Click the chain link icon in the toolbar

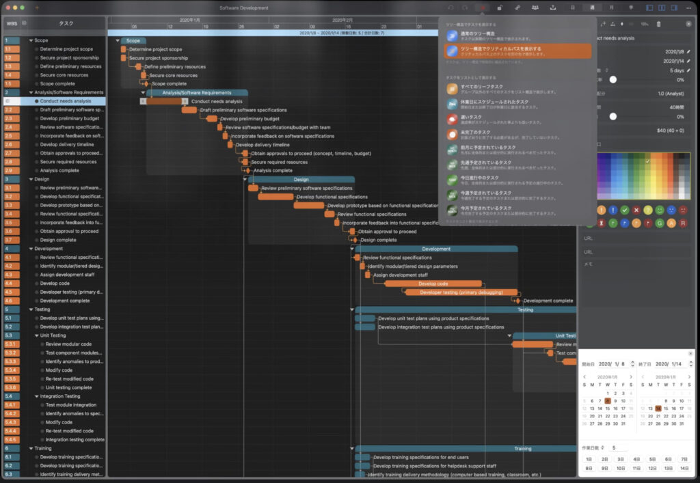pyautogui.click(x=517, y=8)
